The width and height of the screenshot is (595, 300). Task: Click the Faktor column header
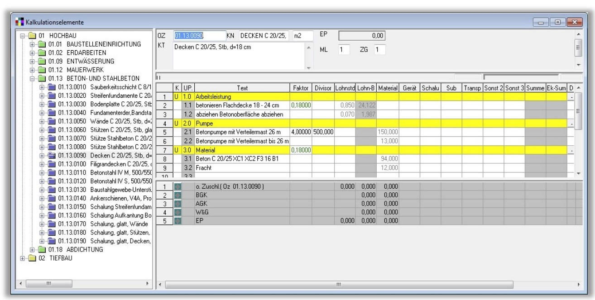300,88
